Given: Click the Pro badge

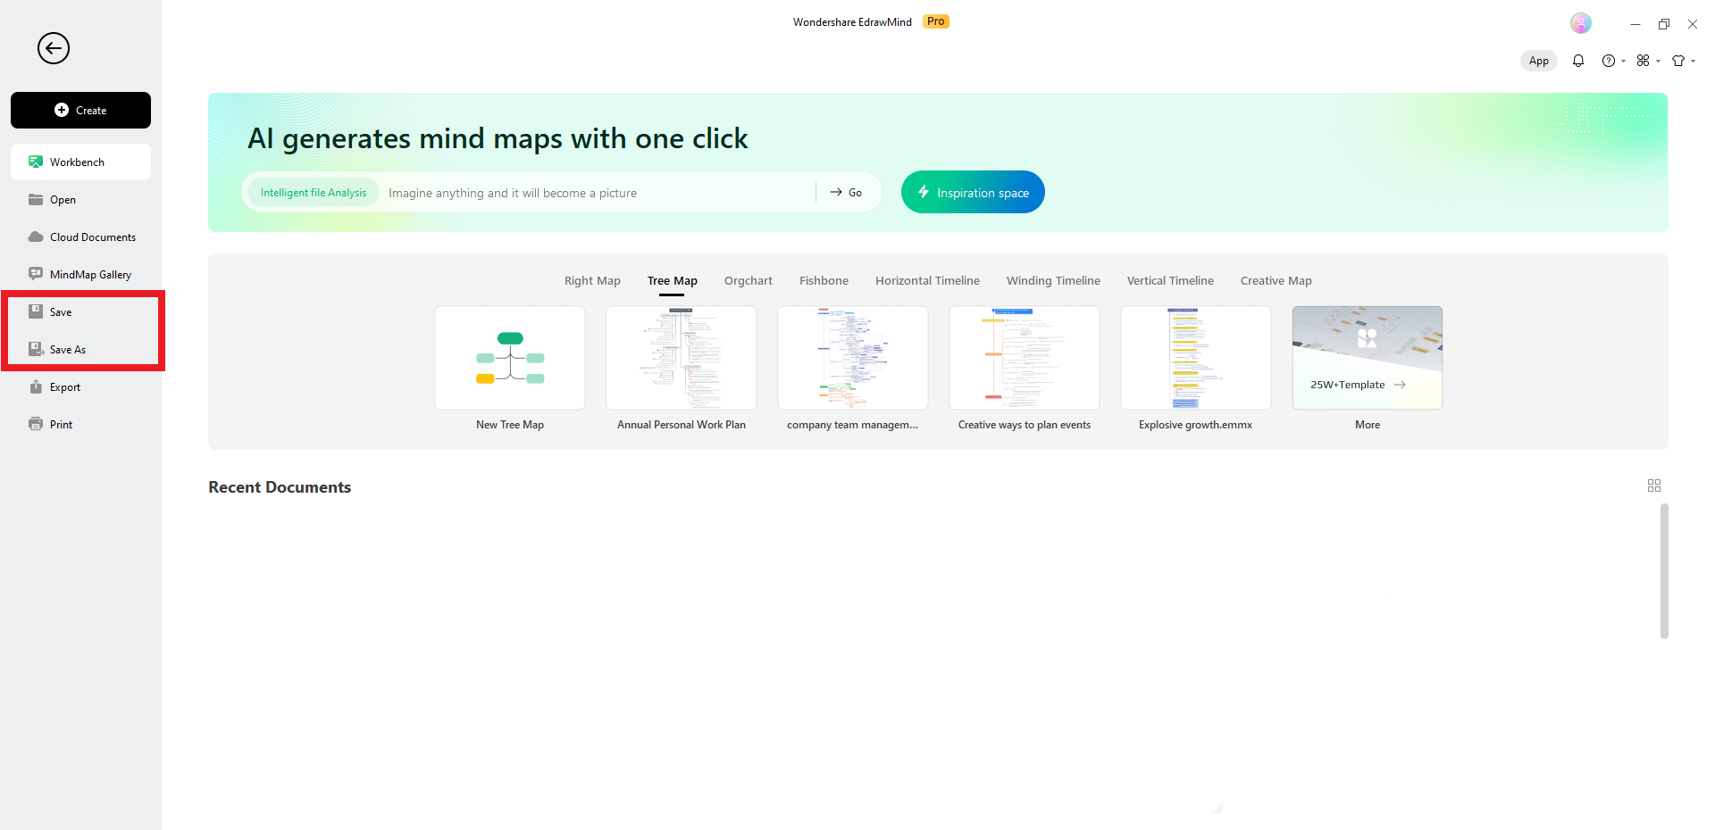Looking at the screenshot, I should click(935, 21).
